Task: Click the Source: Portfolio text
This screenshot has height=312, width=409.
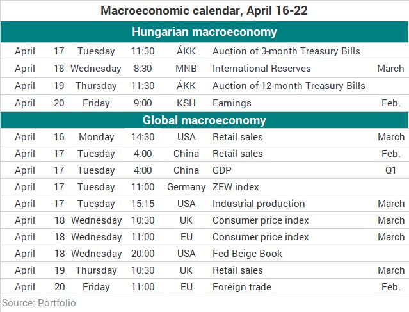Action: click(x=39, y=303)
